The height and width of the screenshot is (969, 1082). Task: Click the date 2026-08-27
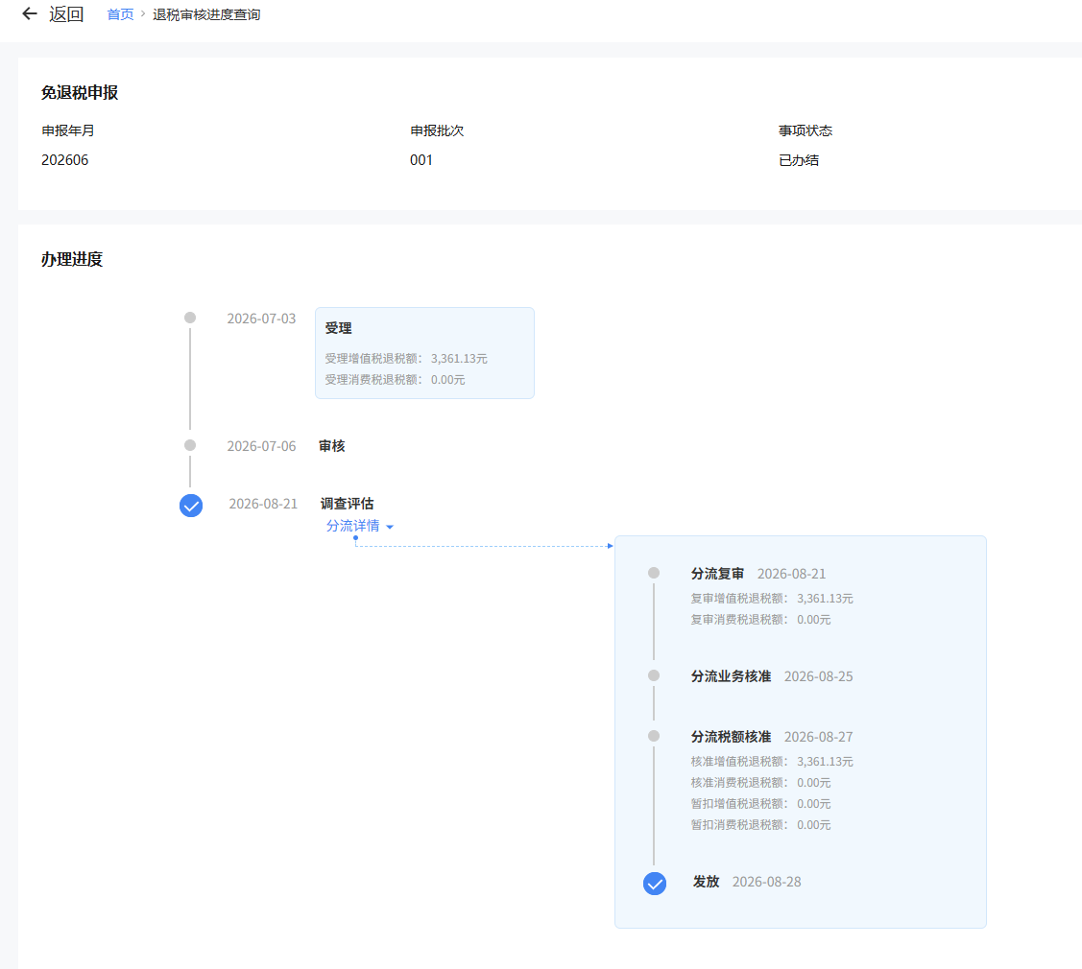(818, 737)
